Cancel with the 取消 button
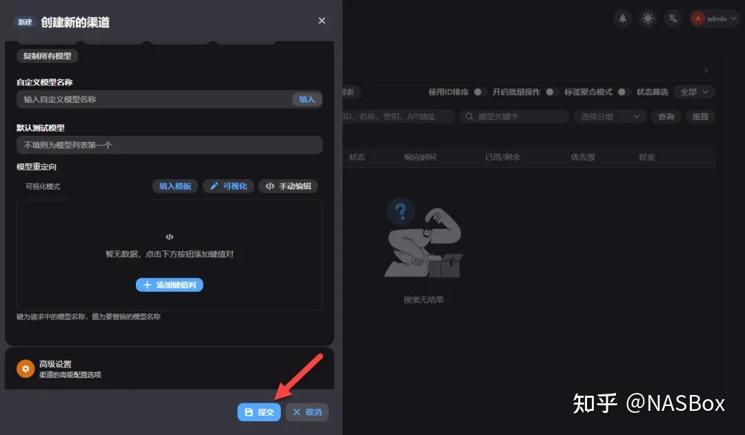Image resolution: width=745 pixels, height=435 pixels. 307,412
